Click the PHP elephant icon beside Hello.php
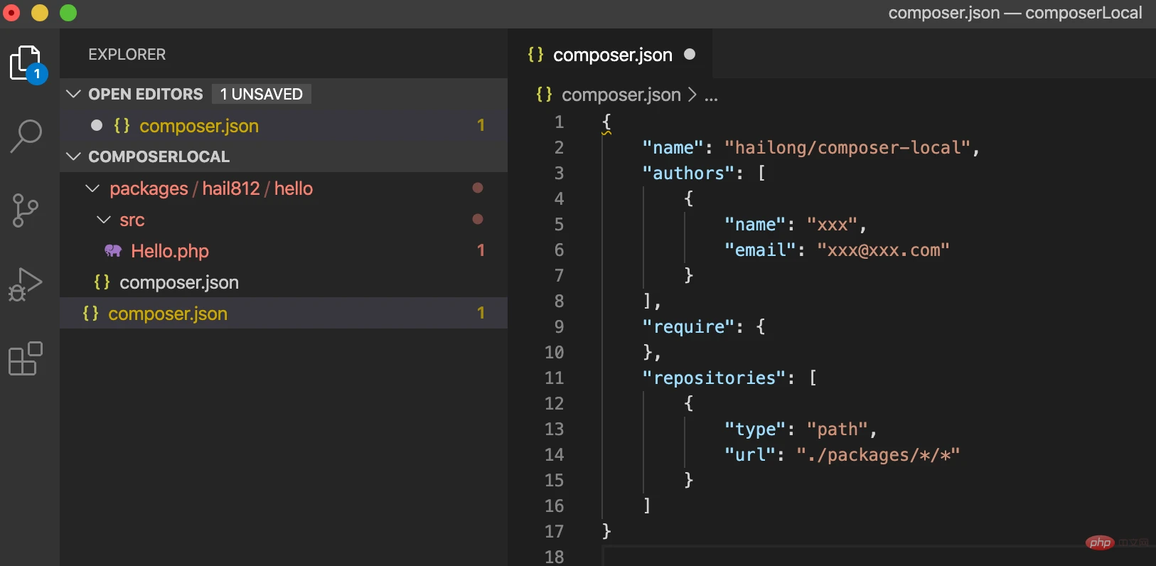This screenshot has width=1156, height=566. (x=113, y=250)
